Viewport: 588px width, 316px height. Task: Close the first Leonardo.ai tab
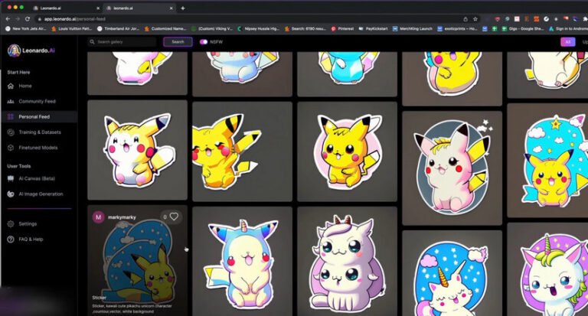coord(98,8)
